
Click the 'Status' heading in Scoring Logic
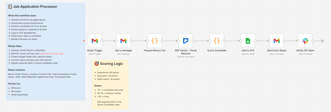coord(98,86)
